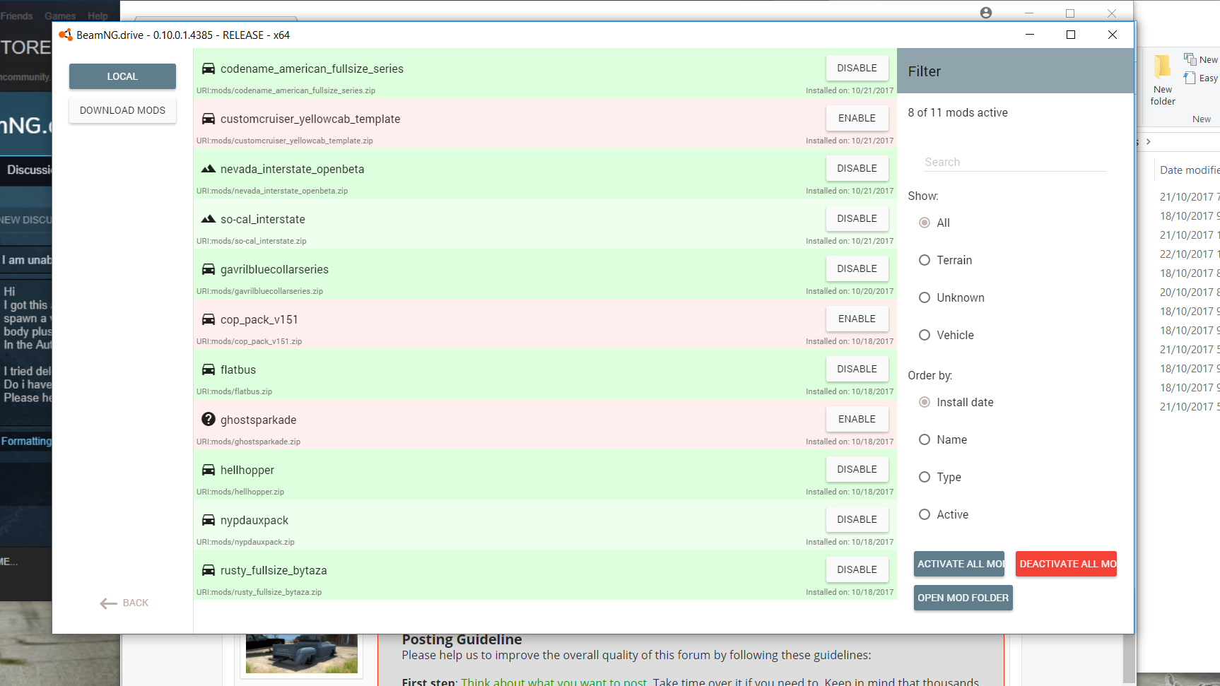Click the mod count text '8 of 11 mods active'

tap(958, 112)
